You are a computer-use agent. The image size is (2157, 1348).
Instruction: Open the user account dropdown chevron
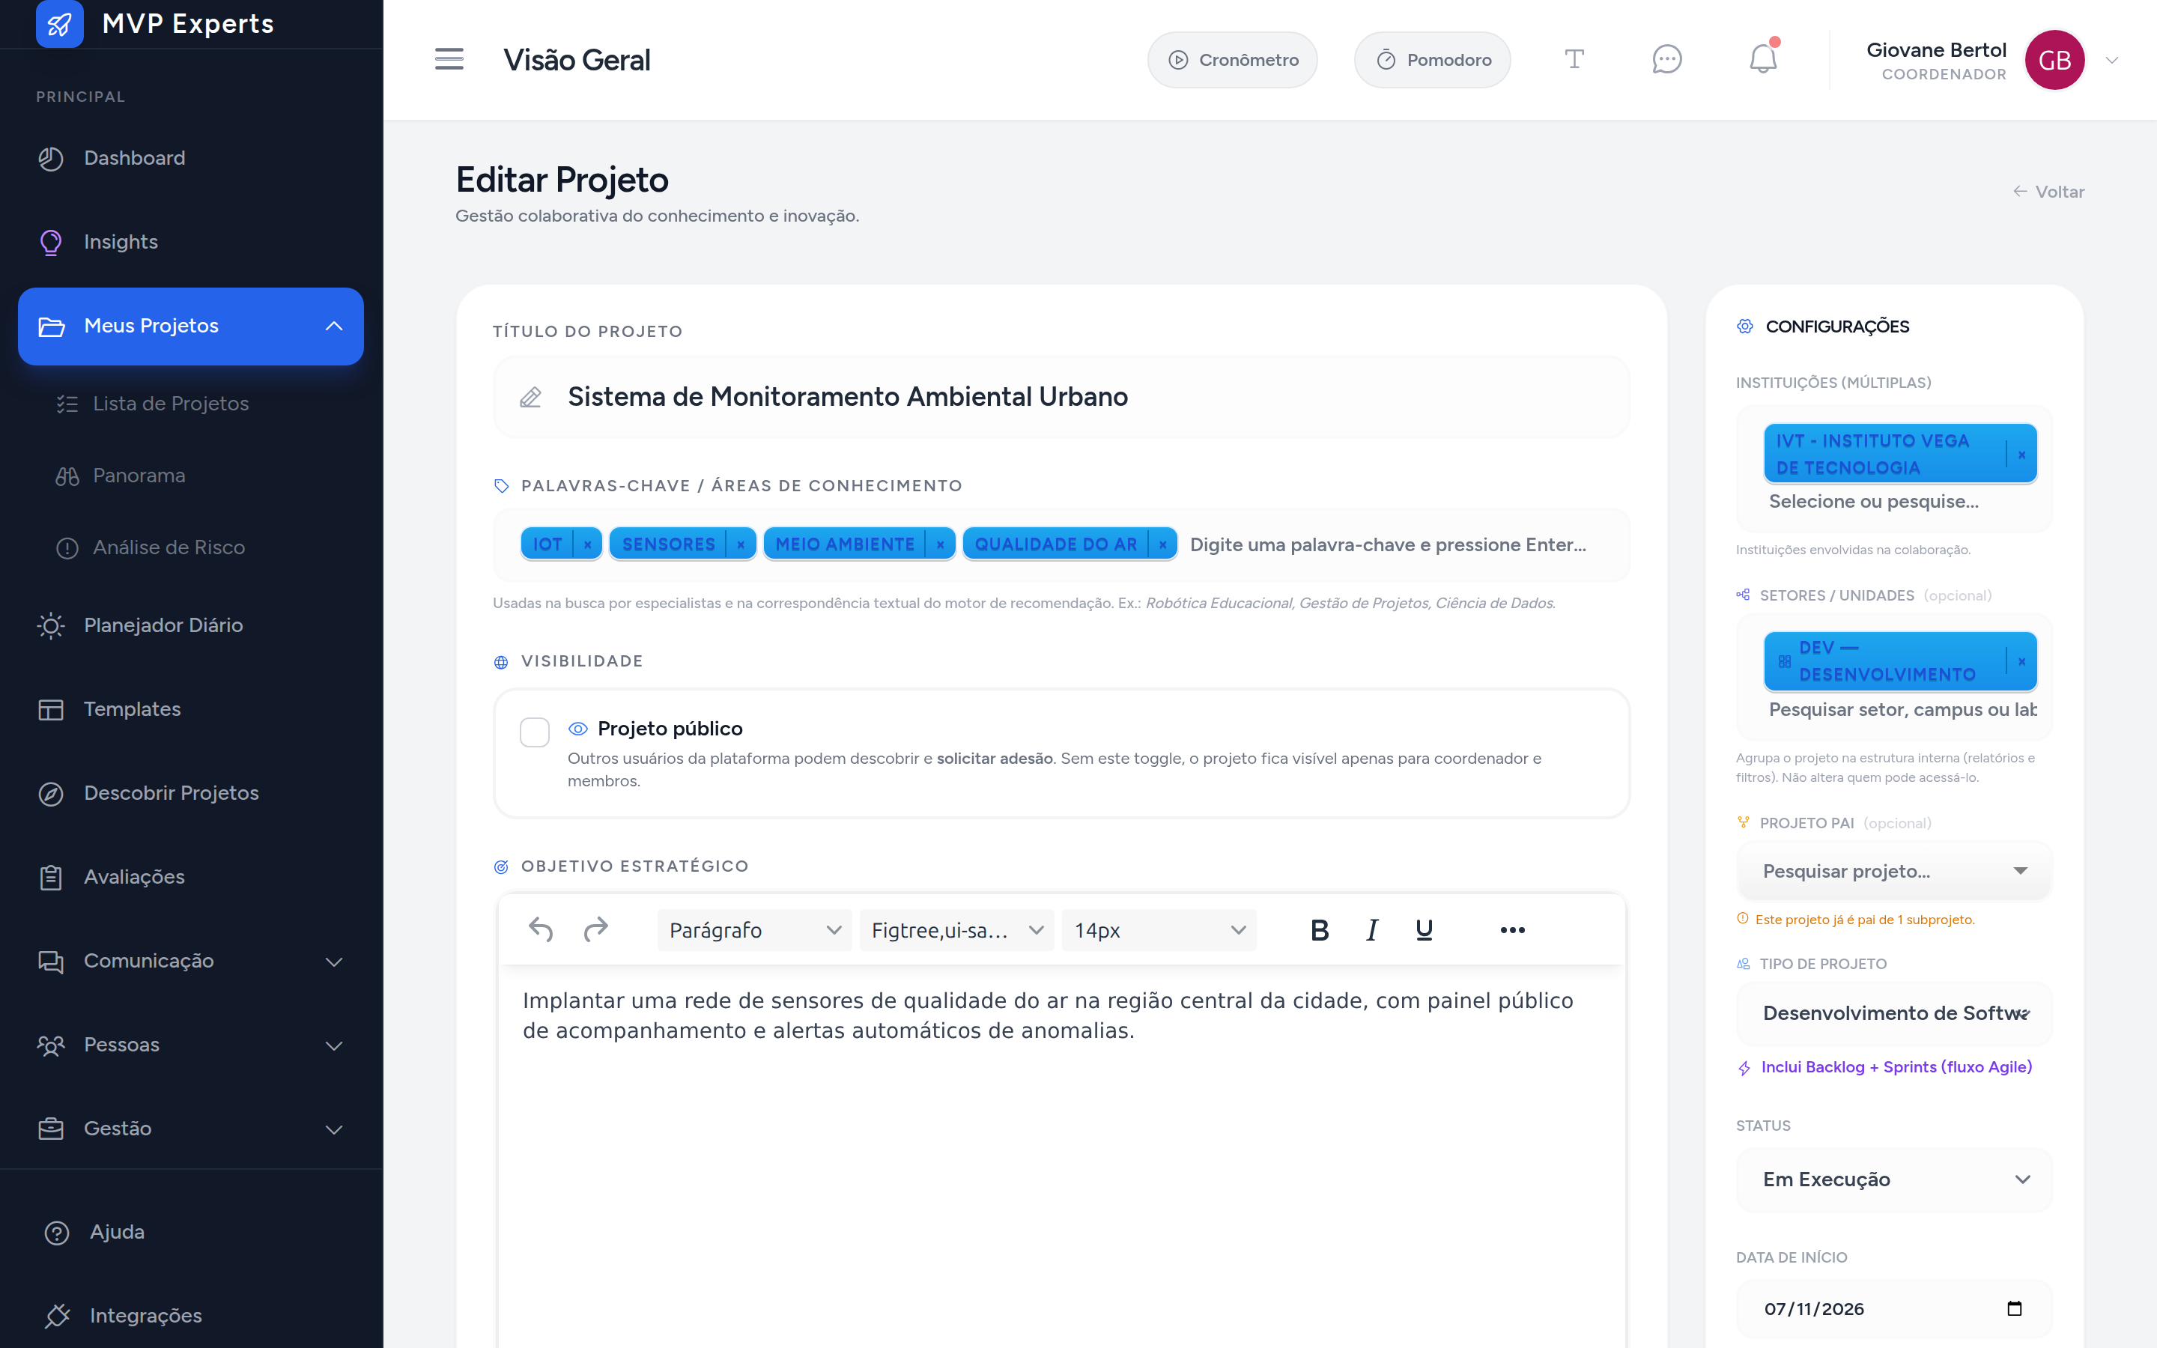click(2111, 60)
